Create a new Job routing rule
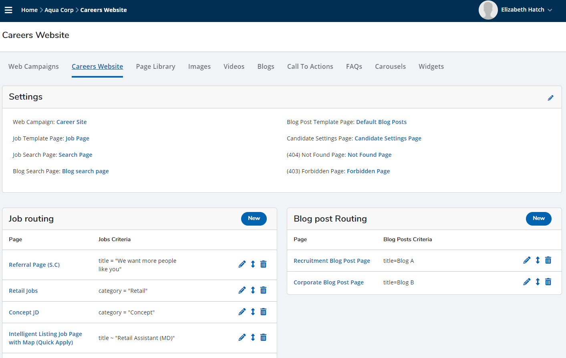This screenshot has width=566, height=358. [x=254, y=219]
